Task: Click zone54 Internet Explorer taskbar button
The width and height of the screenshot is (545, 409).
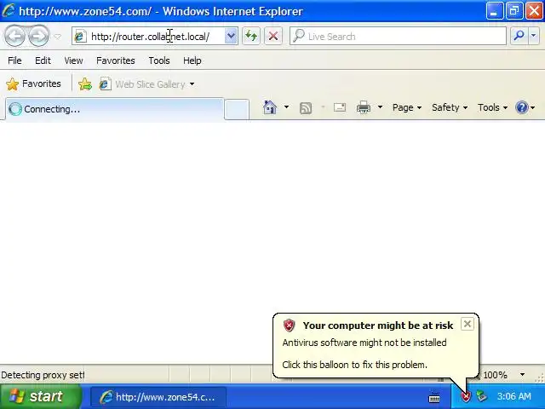Action: (158, 397)
